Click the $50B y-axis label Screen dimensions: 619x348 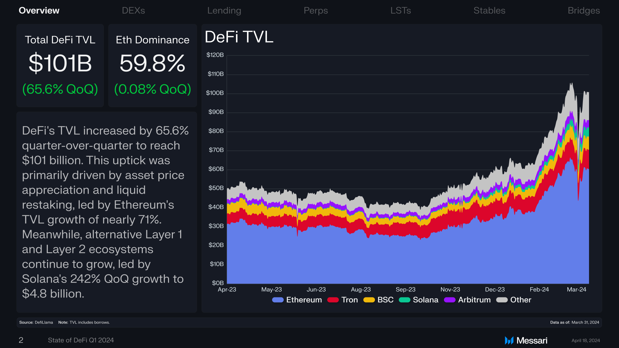216,188
